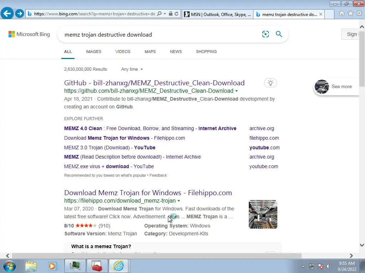
Task: Click the taskbar clock showing 9:55 AM
Action: [x=347, y=266]
